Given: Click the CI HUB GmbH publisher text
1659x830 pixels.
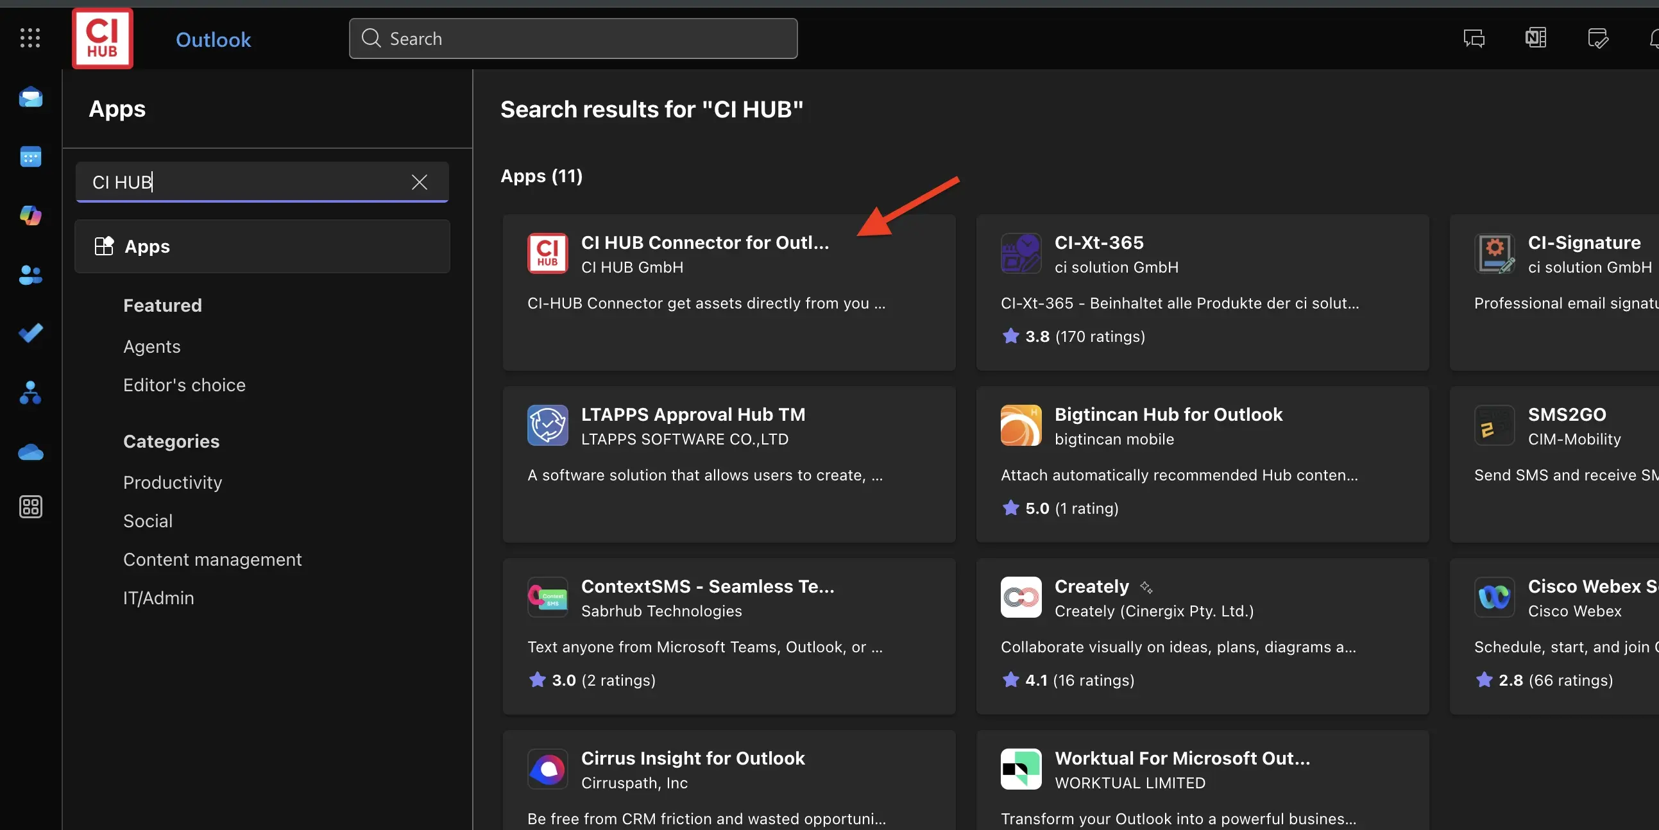Looking at the screenshot, I should (632, 267).
